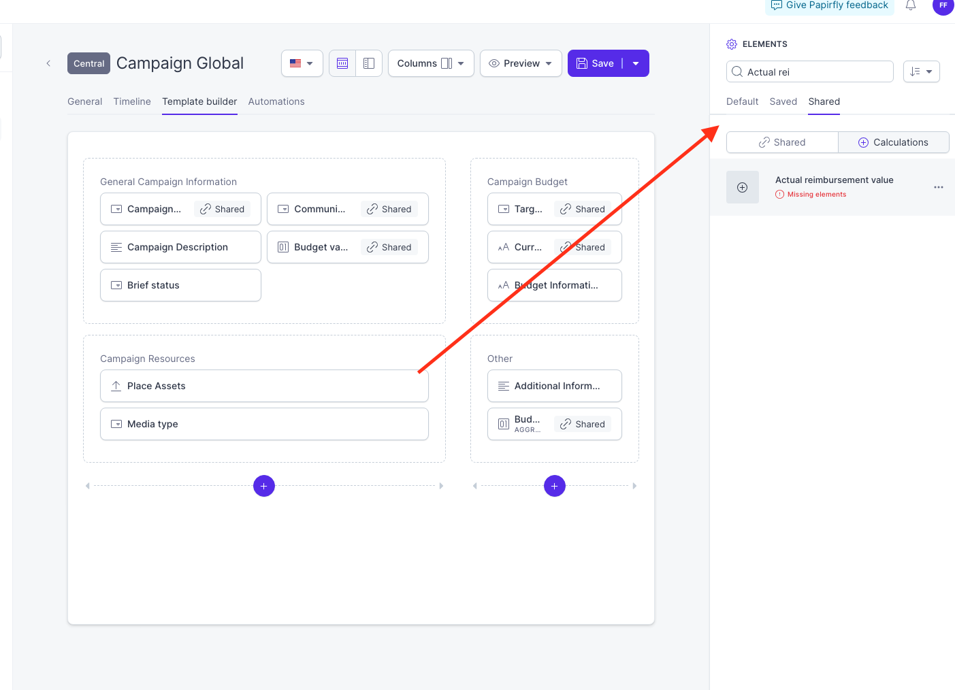Click the Shared badge on Targ... element
The image size is (955, 690).
[x=583, y=209]
